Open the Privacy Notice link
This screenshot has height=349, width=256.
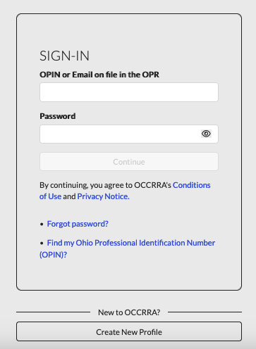coord(103,196)
